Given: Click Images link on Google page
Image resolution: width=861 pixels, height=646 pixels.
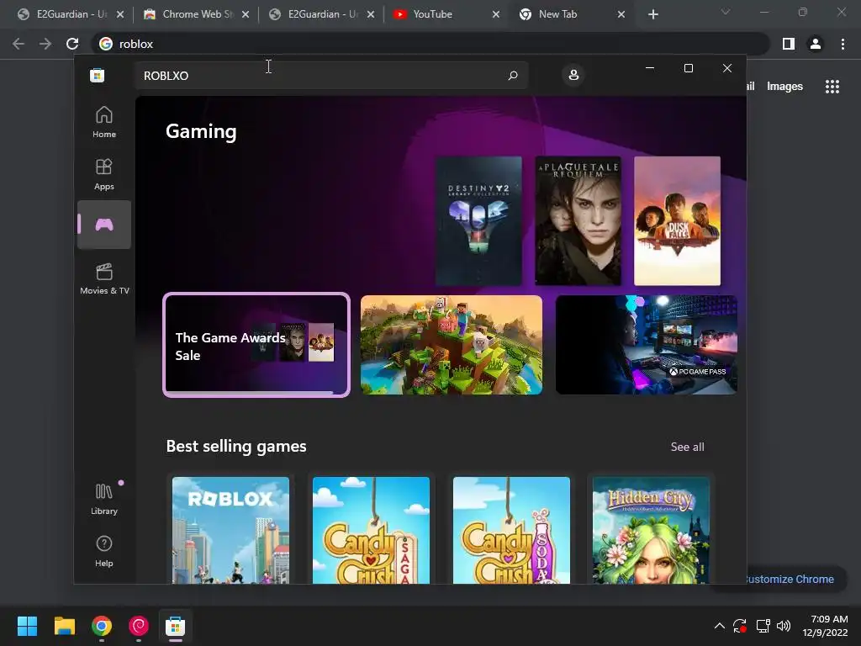Looking at the screenshot, I should click(x=784, y=87).
